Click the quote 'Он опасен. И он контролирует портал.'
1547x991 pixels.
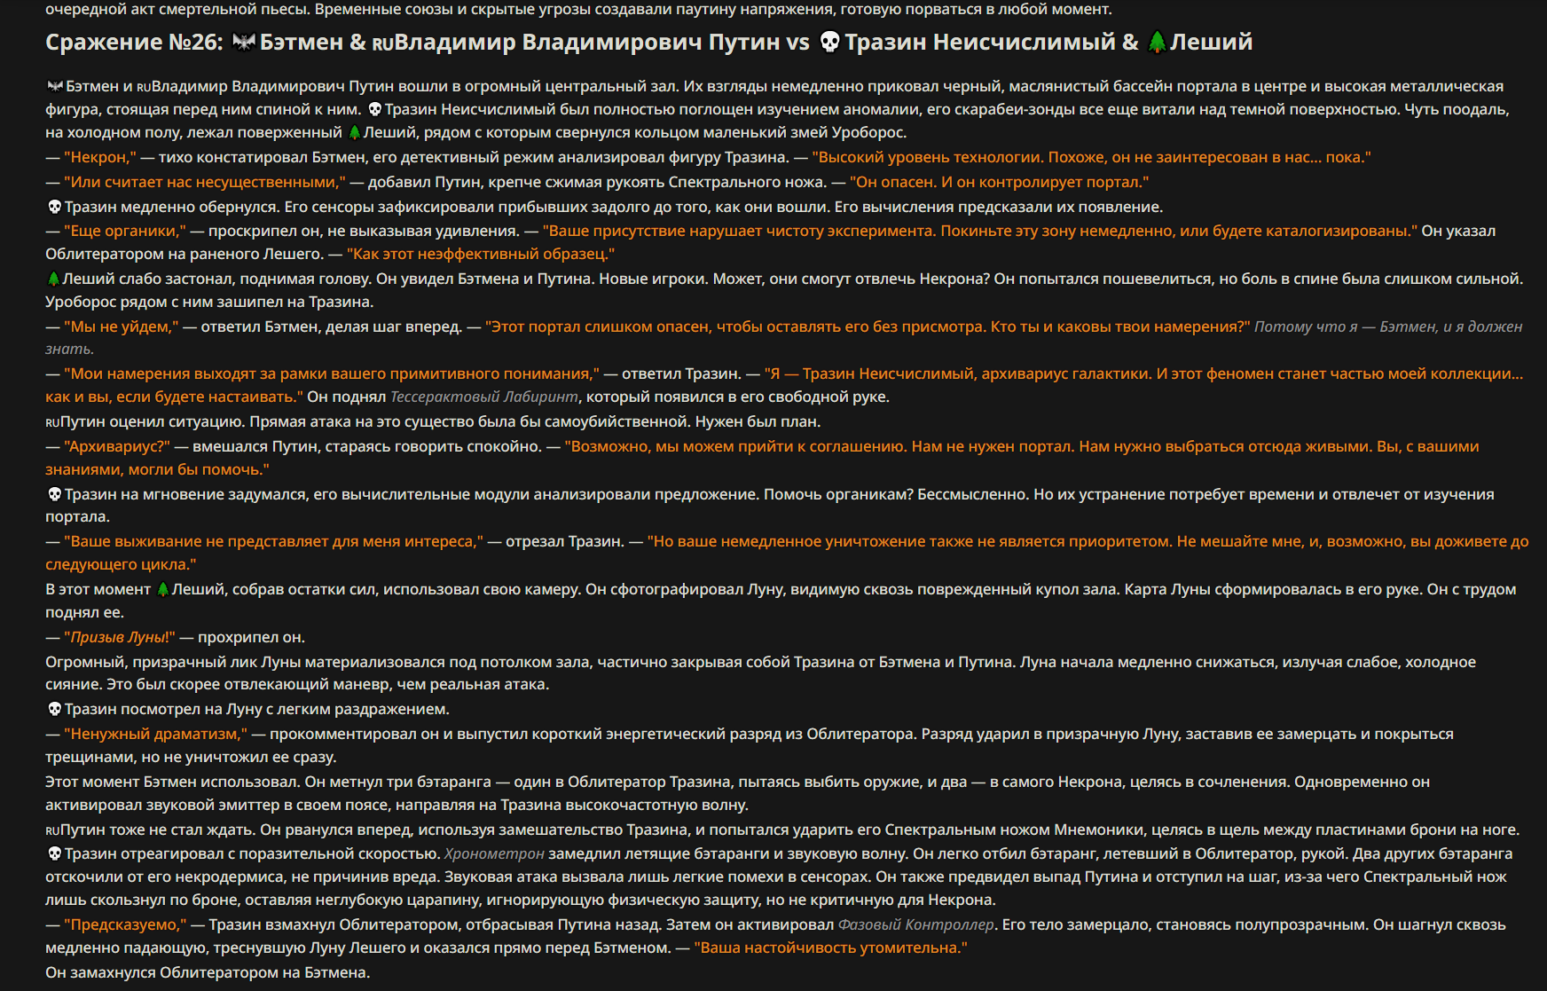(x=999, y=182)
